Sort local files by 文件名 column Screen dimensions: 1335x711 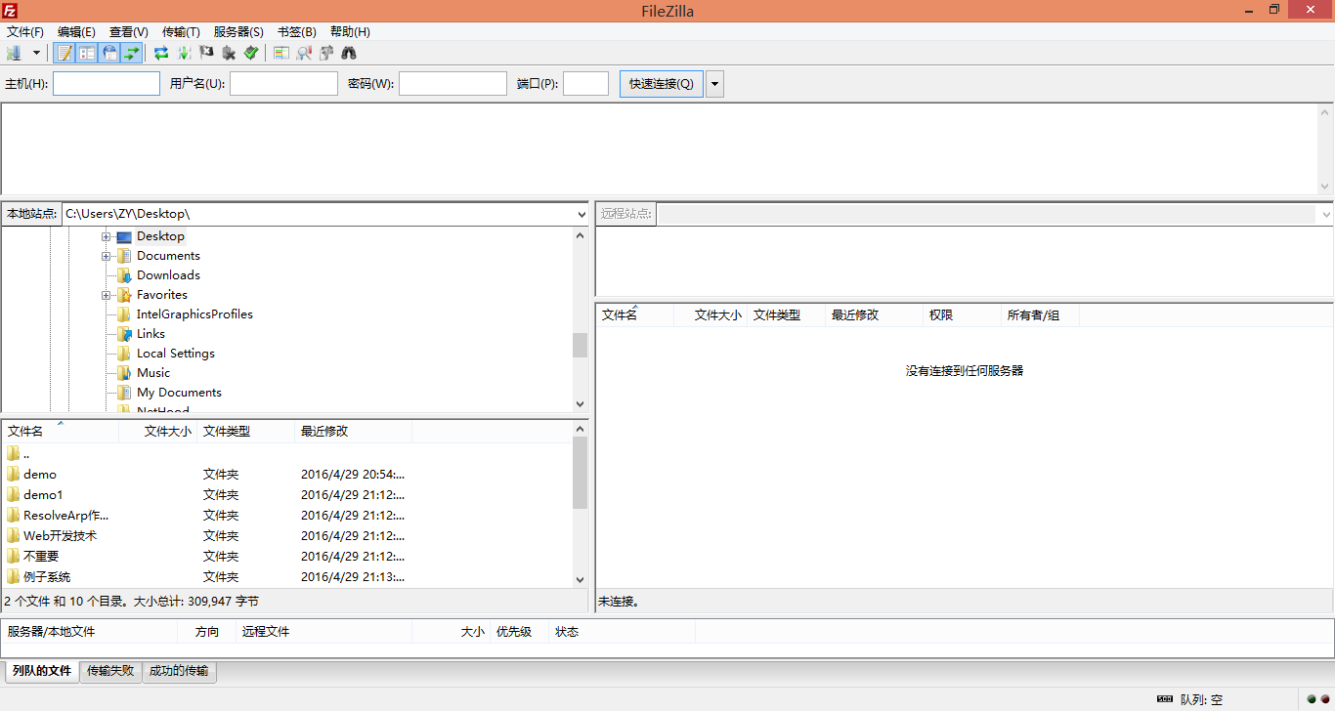click(61, 431)
